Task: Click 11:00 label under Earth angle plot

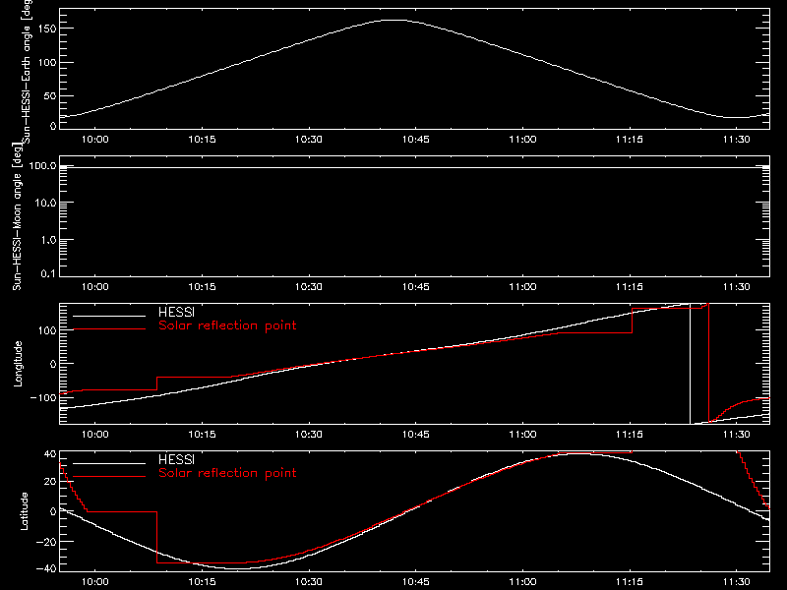Action: click(522, 140)
